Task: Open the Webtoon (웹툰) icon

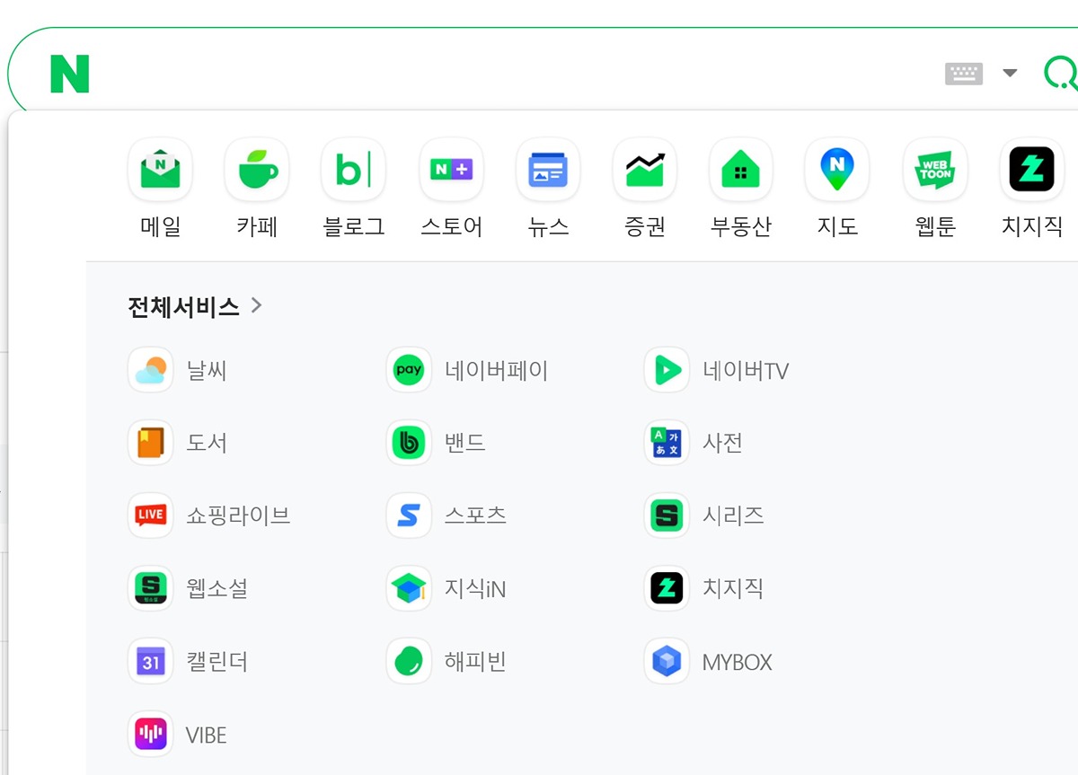Action: (x=935, y=170)
